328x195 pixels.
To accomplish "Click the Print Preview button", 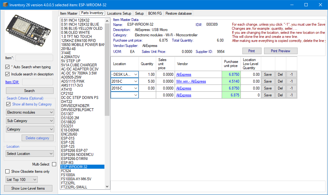I will click(x=281, y=51).
